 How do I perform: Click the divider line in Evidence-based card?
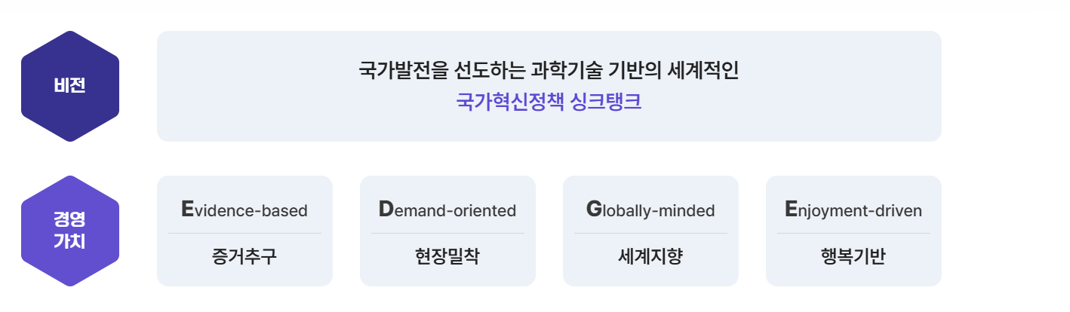click(x=244, y=234)
